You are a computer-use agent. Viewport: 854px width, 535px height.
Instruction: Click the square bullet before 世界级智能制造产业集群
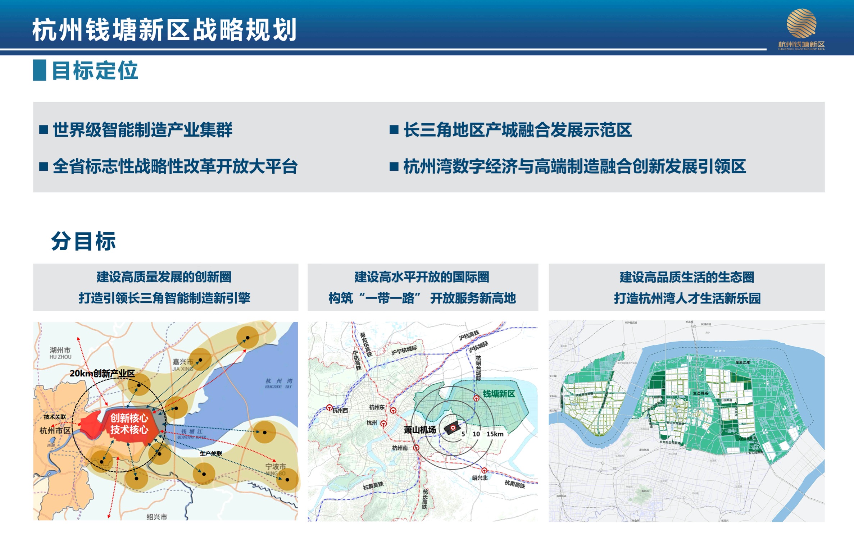pos(44,130)
